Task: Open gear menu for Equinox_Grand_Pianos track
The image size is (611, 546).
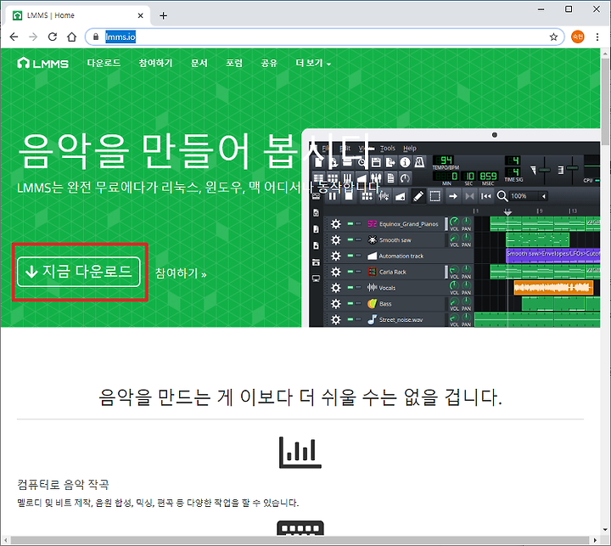Action: pos(335,224)
